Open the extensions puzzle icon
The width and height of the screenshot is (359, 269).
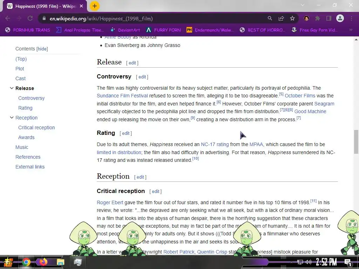click(x=318, y=18)
